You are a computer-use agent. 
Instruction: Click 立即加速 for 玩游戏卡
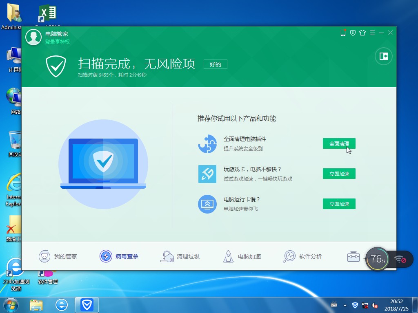[339, 174]
